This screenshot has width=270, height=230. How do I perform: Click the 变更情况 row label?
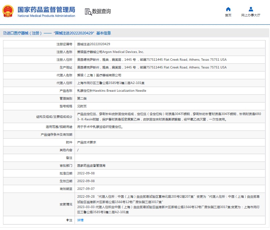(x=66, y=204)
